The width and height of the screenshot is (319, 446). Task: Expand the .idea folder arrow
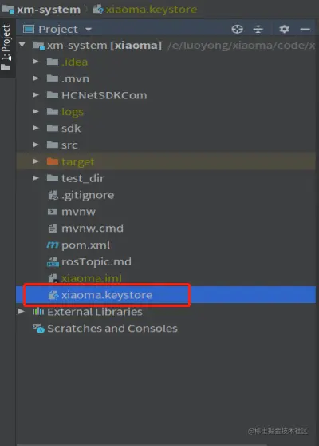(35, 62)
